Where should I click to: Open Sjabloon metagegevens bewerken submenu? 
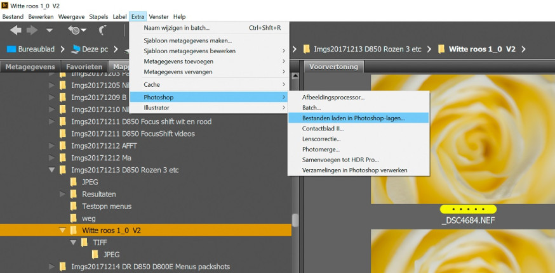210,51
